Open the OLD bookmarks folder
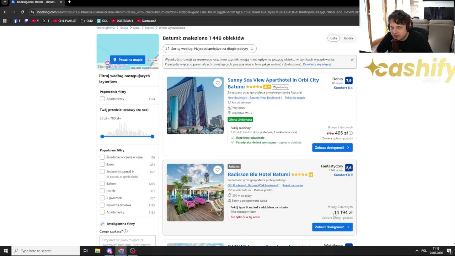 coord(87,21)
